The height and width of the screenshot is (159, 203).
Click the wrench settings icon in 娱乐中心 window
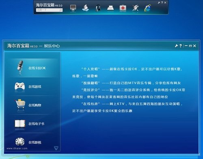tap(176, 46)
